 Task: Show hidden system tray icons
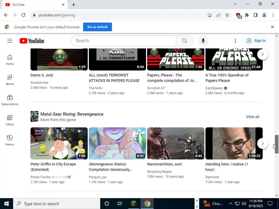[231, 204]
